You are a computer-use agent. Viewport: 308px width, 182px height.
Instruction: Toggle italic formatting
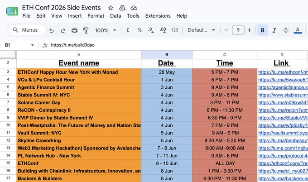pyautogui.click(x=274, y=30)
